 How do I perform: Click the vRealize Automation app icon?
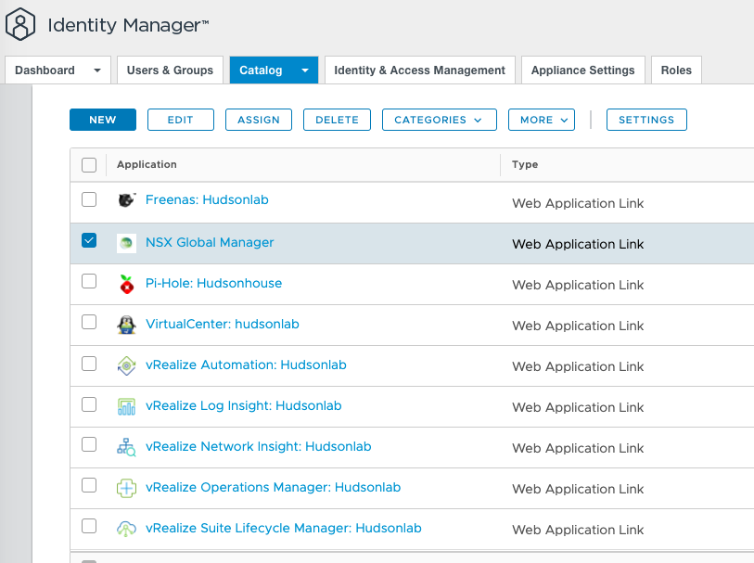[126, 365]
